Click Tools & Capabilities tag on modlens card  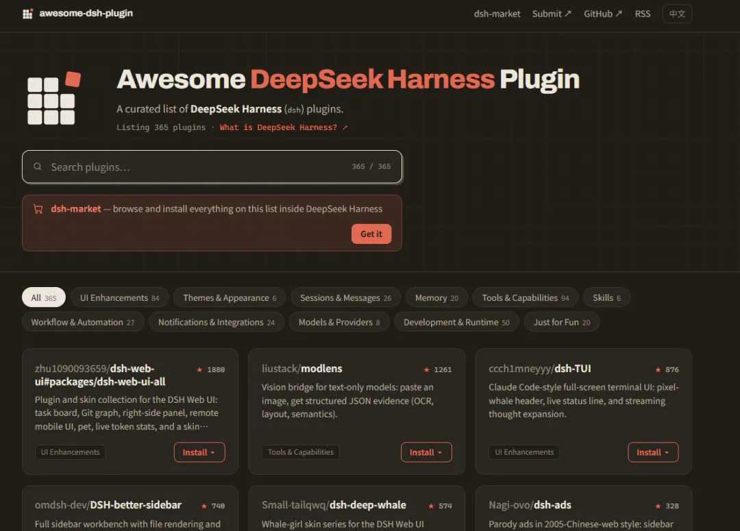pos(301,452)
